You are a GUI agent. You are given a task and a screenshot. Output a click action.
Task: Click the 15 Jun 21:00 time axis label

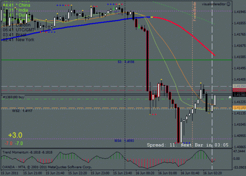pyautogui.click(x=33, y=173)
